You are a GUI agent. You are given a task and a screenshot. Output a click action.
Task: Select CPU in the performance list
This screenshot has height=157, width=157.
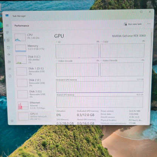click(33, 37)
